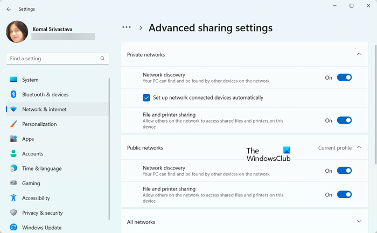Turn off Public networks Network discovery toggle
Image resolution: width=377 pixels, height=233 pixels.
(x=344, y=171)
